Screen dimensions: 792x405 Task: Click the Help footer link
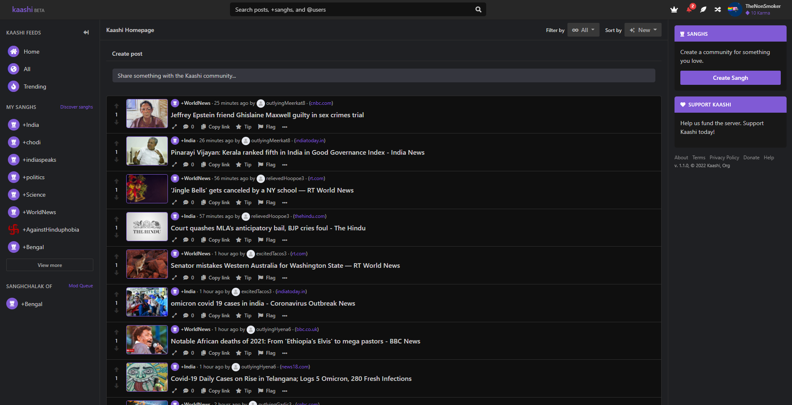769,158
